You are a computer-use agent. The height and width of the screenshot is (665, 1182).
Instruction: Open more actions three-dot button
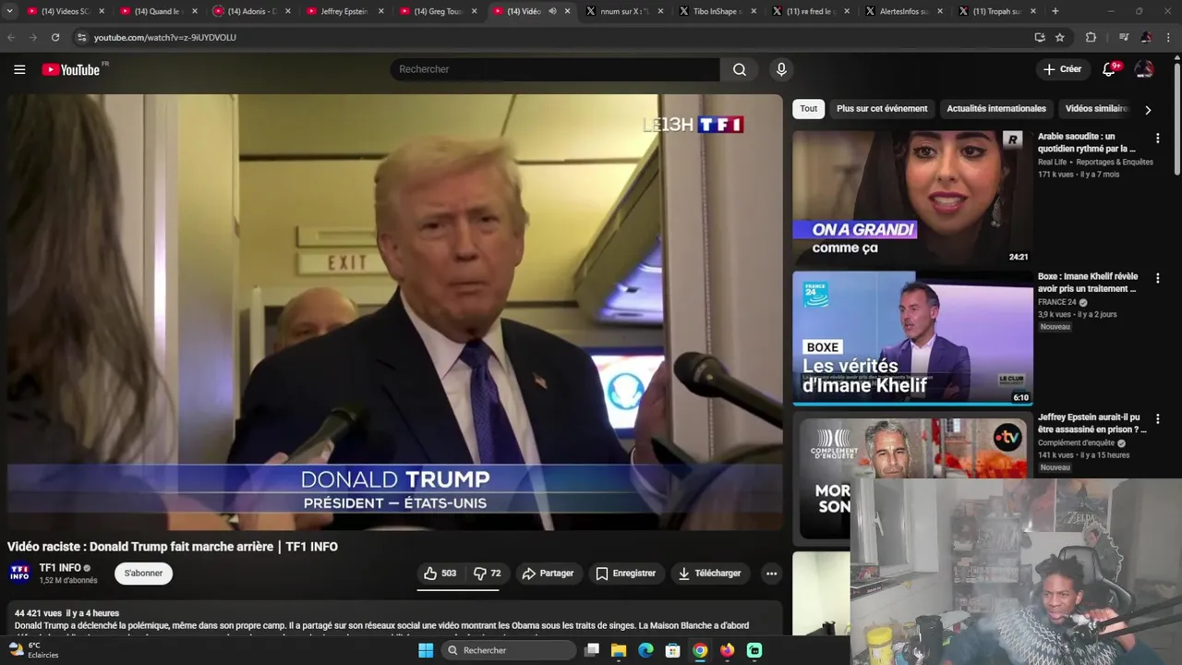tap(771, 574)
